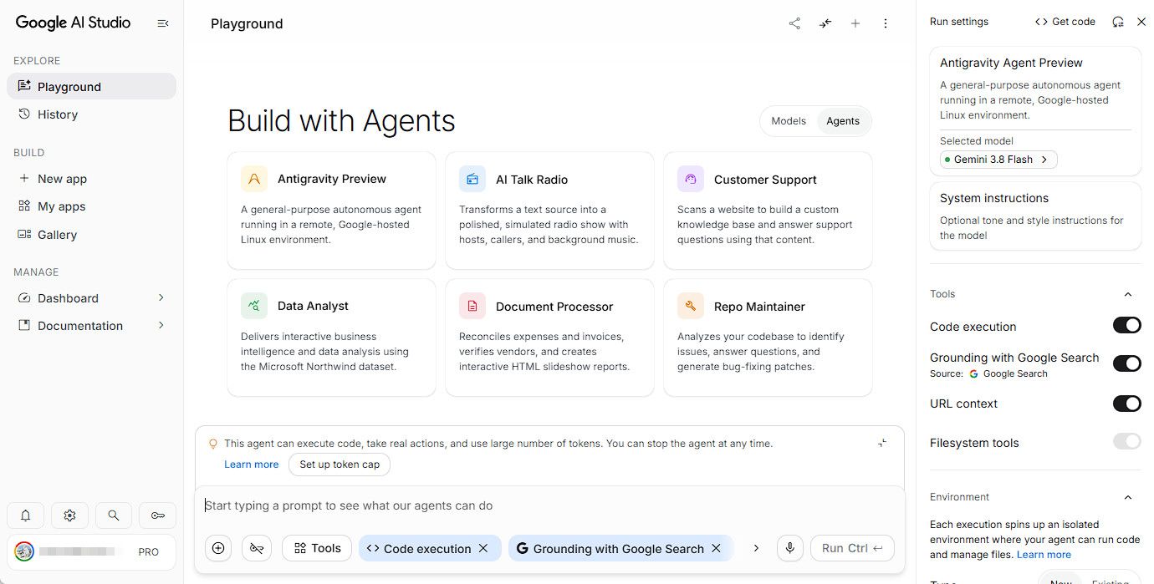
Task: Open API keys with the key icon
Action: point(157,515)
